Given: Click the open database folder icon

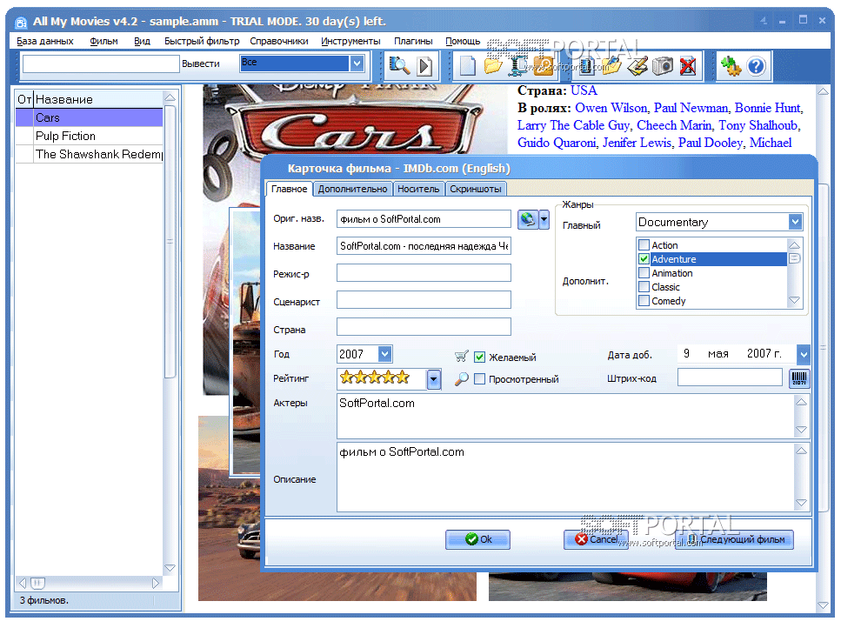Looking at the screenshot, I should (x=493, y=66).
